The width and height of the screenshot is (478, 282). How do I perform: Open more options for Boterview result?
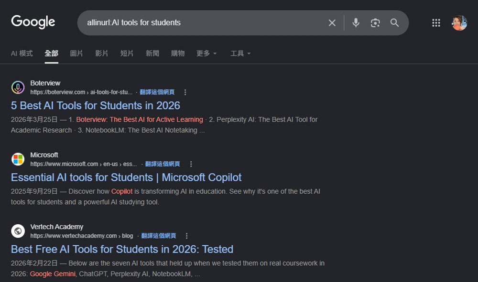(x=185, y=92)
